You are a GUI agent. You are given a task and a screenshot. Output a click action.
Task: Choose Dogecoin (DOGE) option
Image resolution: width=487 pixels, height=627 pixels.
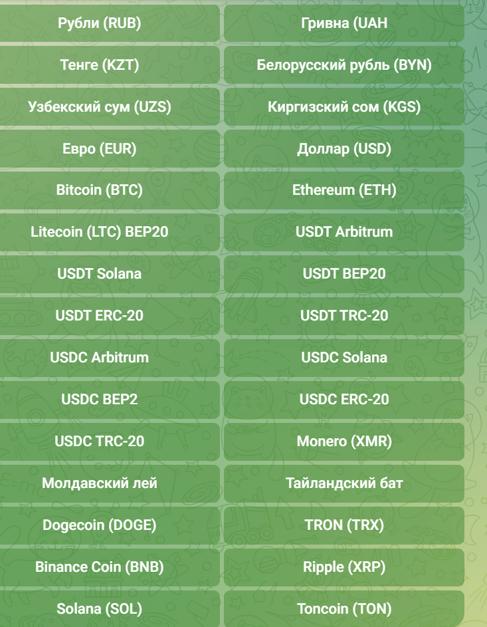(x=100, y=525)
